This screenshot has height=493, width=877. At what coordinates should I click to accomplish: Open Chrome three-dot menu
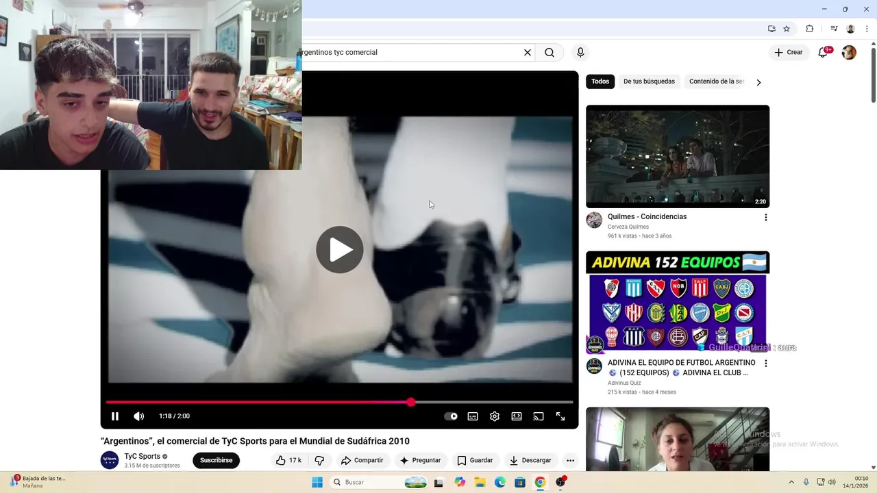coord(865,29)
